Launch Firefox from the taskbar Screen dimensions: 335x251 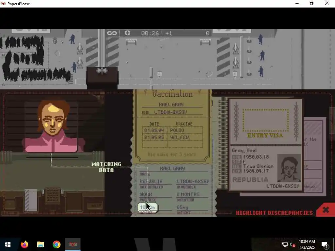(x=24, y=244)
